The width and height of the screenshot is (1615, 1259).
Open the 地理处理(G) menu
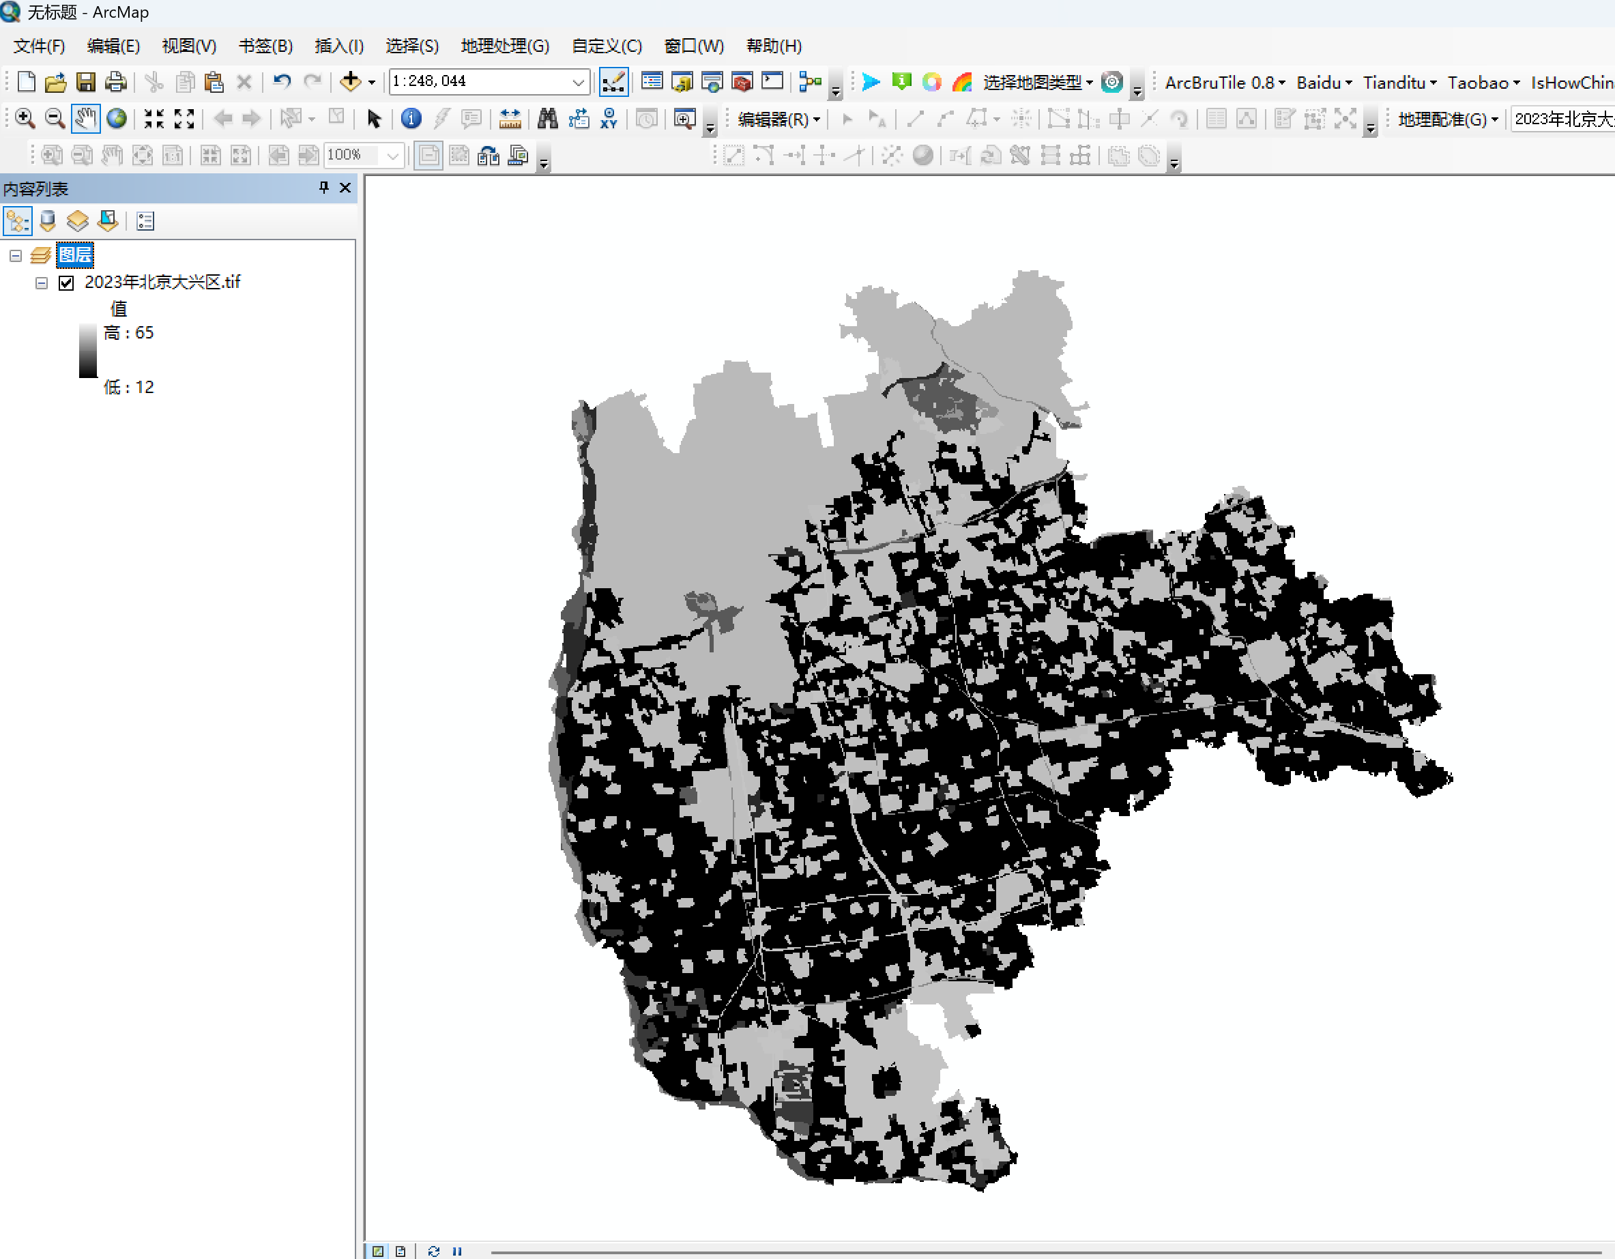(x=504, y=46)
